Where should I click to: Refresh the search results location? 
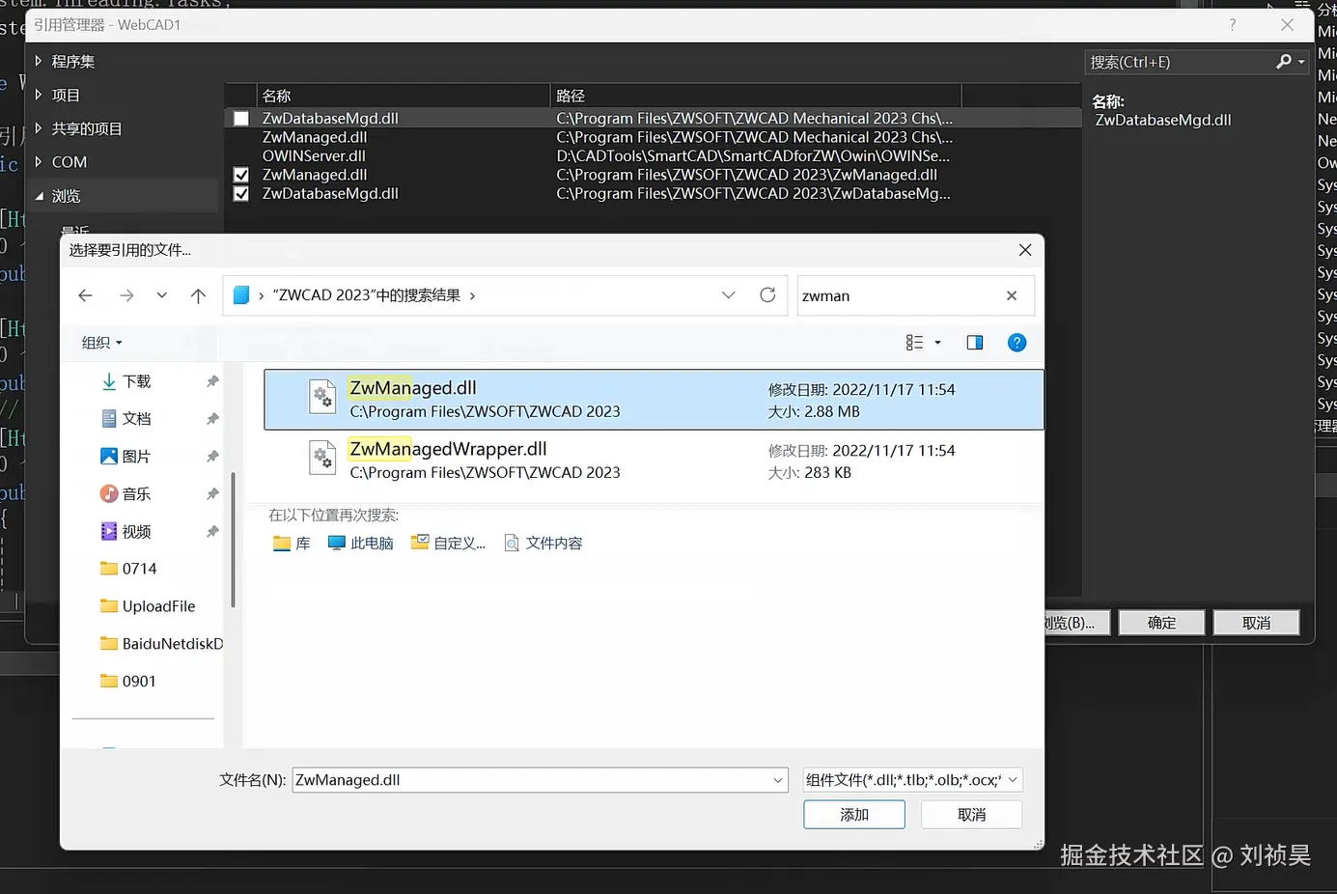767,295
